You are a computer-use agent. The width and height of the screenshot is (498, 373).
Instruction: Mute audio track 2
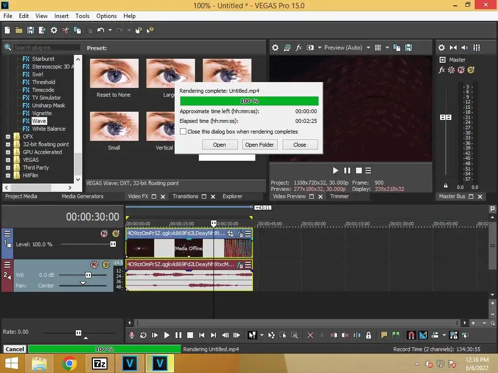click(x=94, y=265)
